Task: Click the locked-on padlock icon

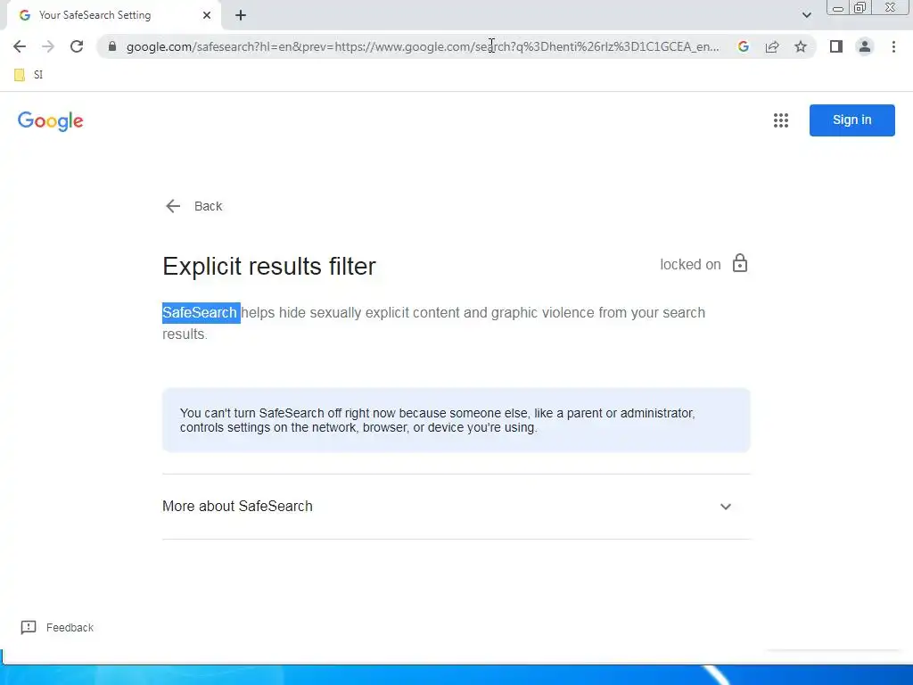Action: point(740,263)
